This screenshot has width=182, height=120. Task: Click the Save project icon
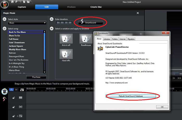click(12, 2)
